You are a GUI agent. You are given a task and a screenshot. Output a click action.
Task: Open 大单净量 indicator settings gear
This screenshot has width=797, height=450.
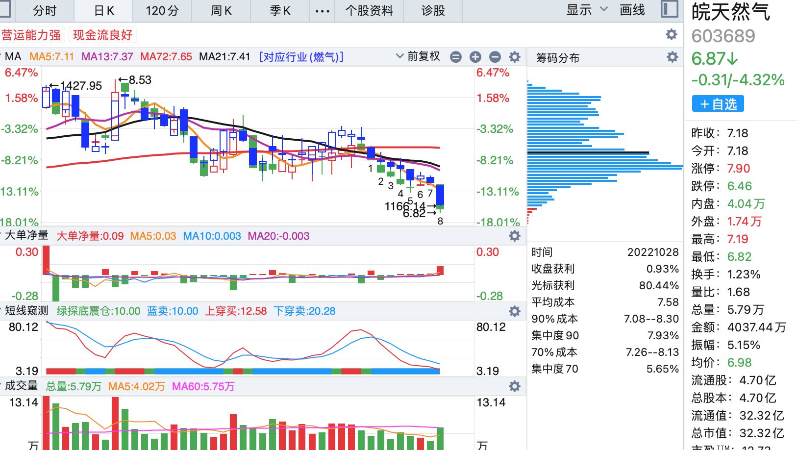coord(515,236)
